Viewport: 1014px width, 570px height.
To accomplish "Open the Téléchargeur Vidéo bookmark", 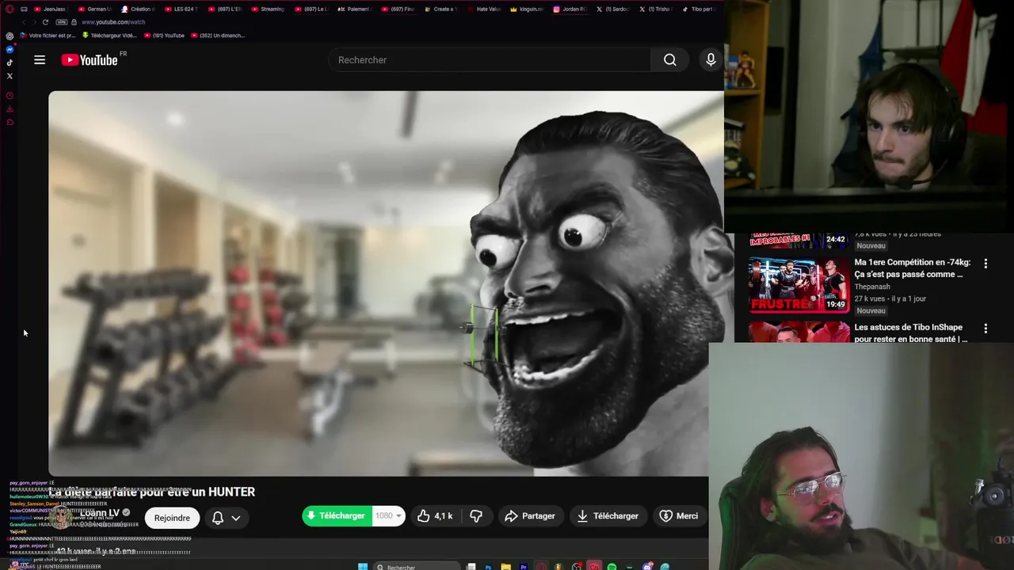I will (x=109, y=36).
